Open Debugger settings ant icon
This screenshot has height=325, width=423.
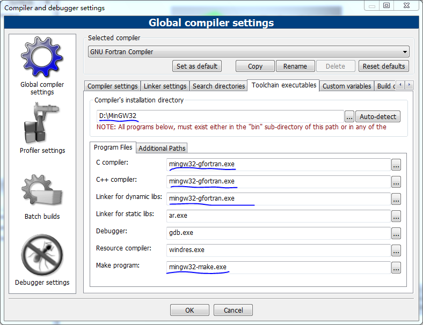tap(42, 255)
